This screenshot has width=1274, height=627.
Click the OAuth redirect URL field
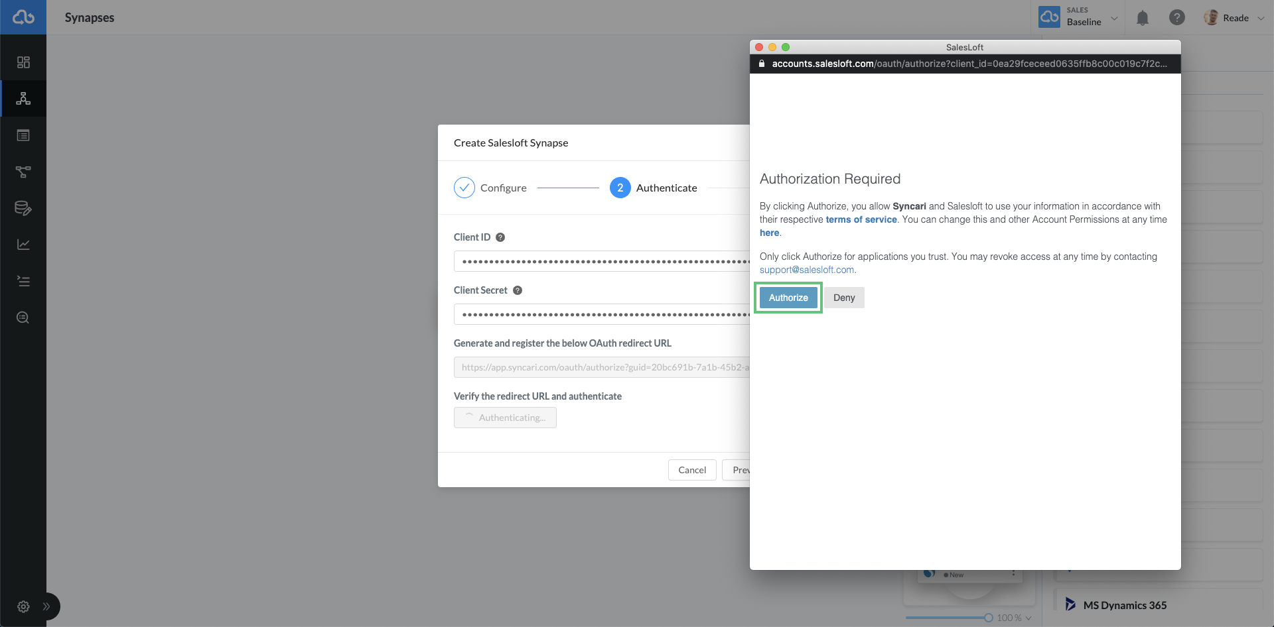602,367
